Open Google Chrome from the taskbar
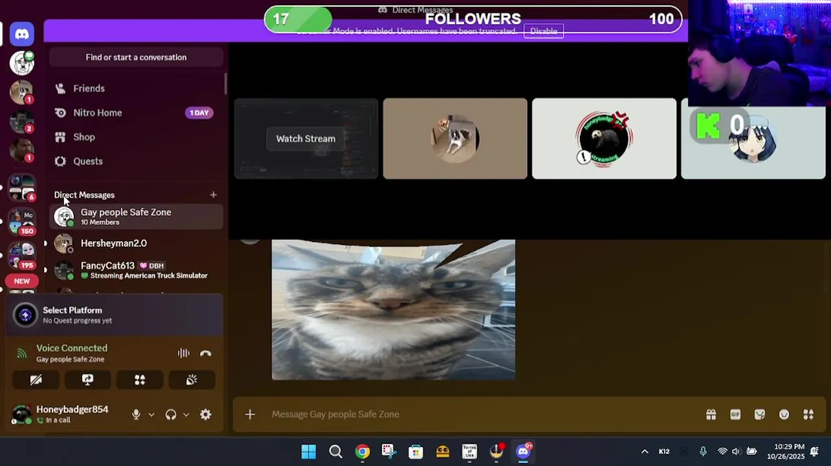The height and width of the screenshot is (466, 831). coord(362,451)
